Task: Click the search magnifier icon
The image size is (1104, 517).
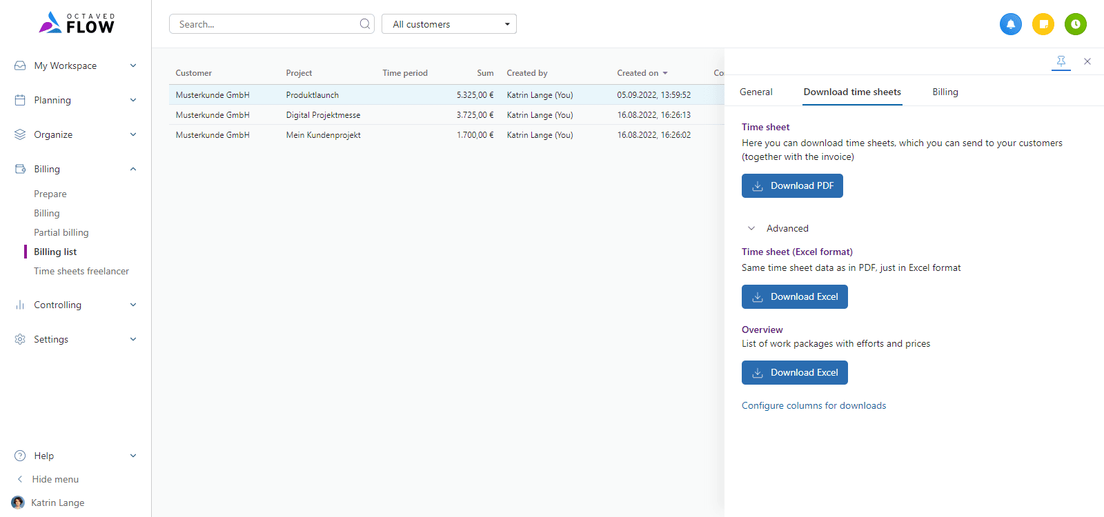Action: tap(364, 24)
